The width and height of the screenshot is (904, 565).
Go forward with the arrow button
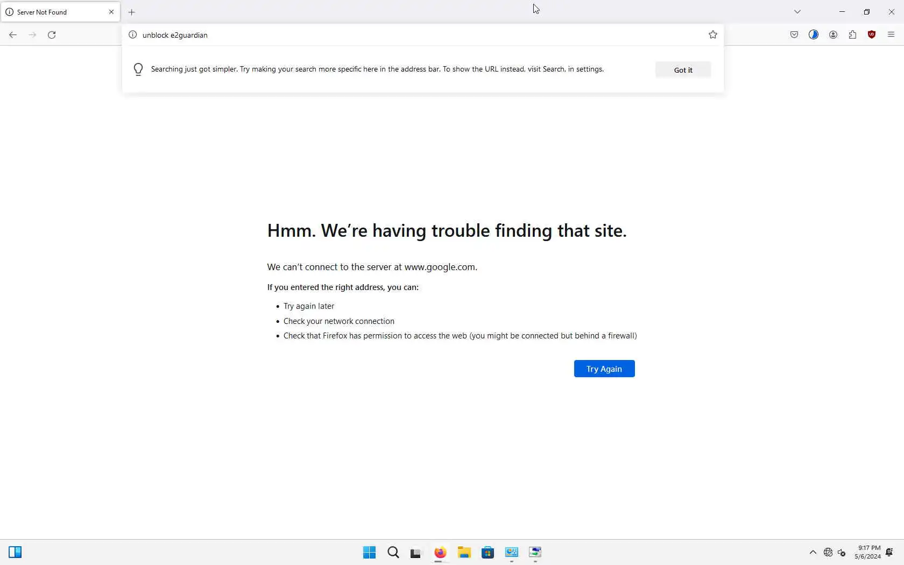(x=32, y=35)
